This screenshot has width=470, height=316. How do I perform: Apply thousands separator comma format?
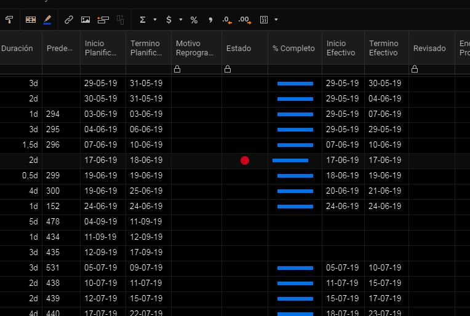tap(210, 20)
